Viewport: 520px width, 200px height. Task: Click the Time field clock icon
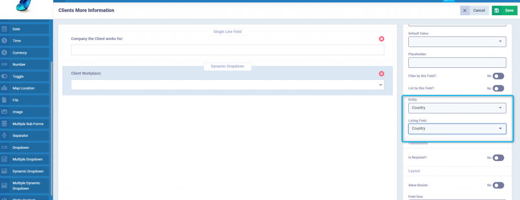coord(4,41)
